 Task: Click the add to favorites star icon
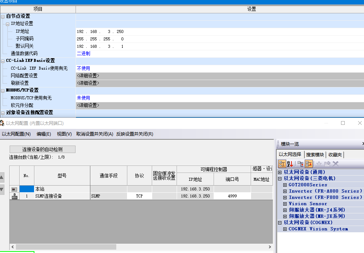(319, 164)
